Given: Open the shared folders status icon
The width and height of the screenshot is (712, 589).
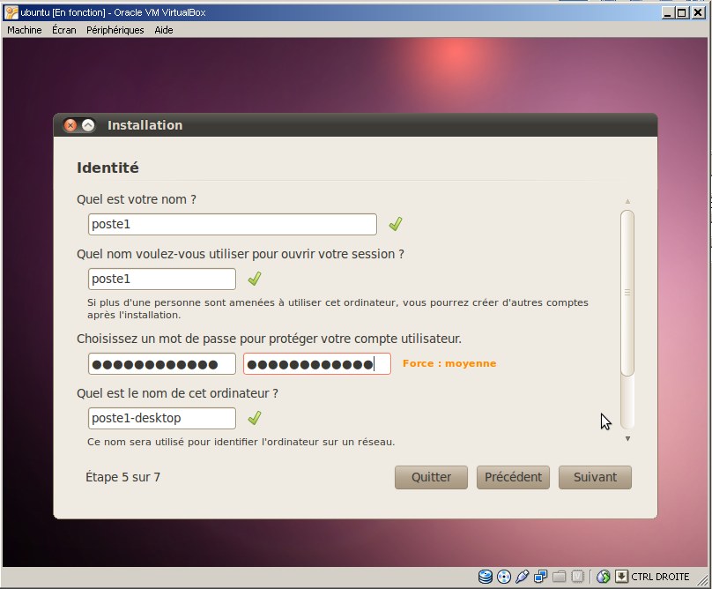Looking at the screenshot, I should [559, 577].
